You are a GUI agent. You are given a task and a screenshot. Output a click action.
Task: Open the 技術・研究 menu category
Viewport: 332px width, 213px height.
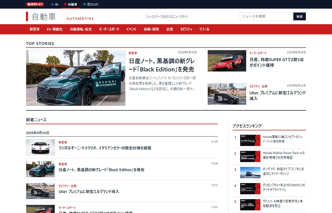pos(151,29)
